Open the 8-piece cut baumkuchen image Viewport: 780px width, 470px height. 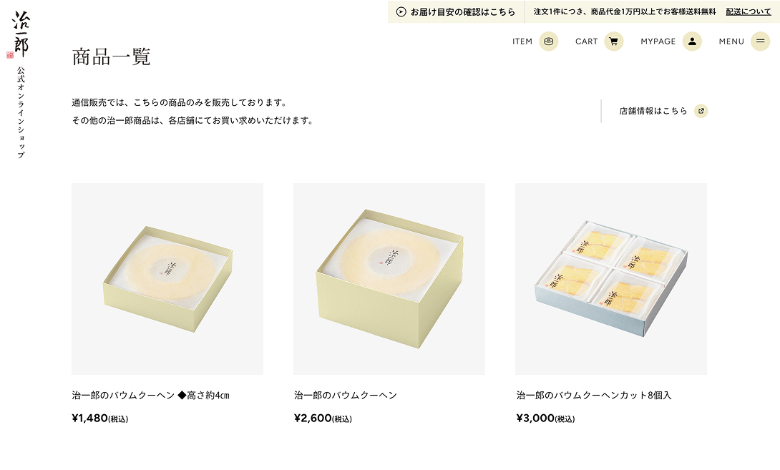pyautogui.click(x=611, y=279)
